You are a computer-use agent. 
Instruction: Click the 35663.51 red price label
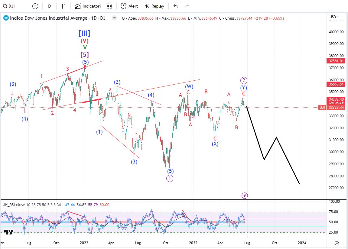[x=336, y=84]
